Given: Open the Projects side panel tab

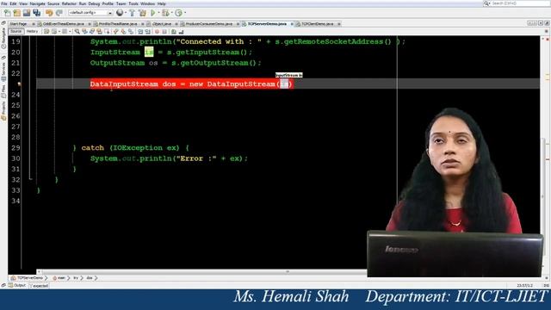Looking at the screenshot, I should pos(3,112).
